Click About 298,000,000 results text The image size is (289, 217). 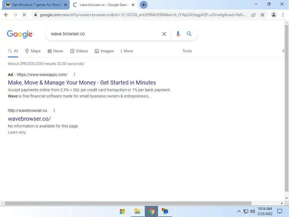(x=46, y=64)
